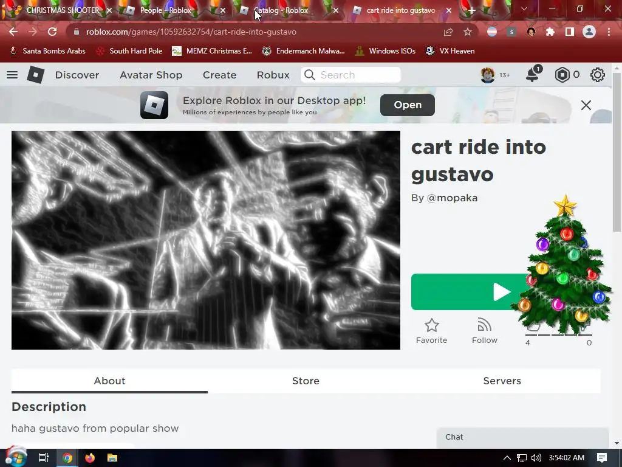The height and width of the screenshot is (467, 622).
Task: Open the Windows ISOs bookmark
Action: [x=385, y=51]
